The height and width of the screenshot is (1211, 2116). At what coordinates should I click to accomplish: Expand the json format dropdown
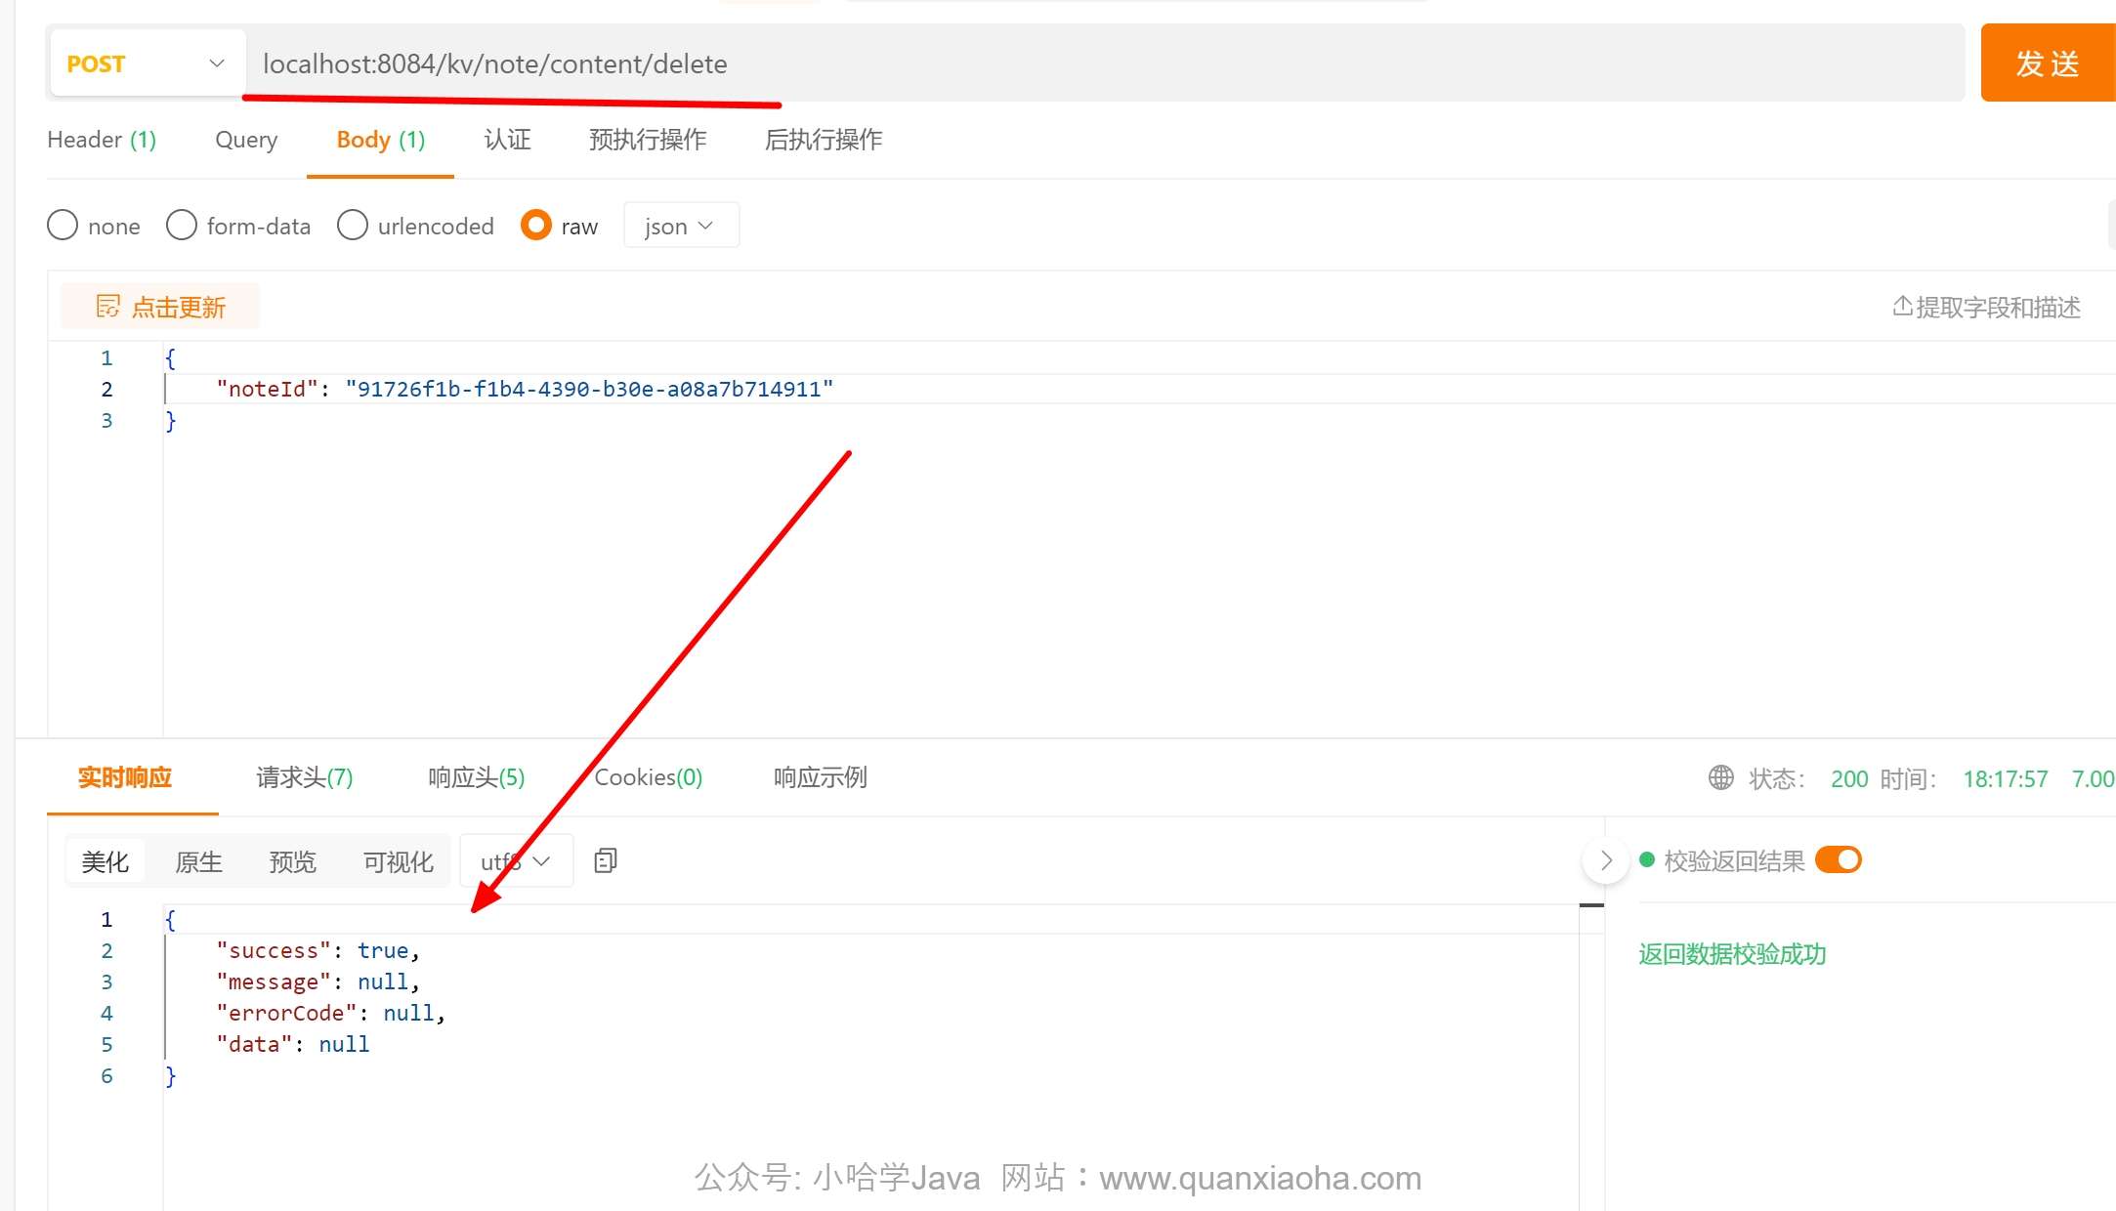680,226
